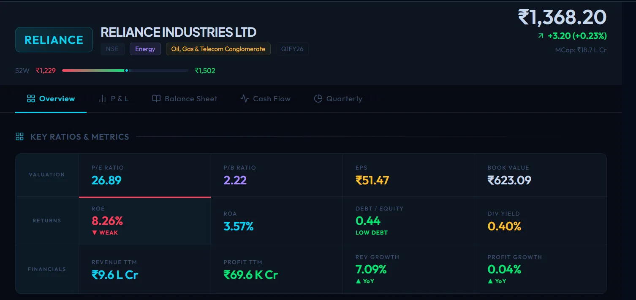636x300 pixels.
Task: Click the Q1FY26 period tag
Action: pyautogui.click(x=292, y=49)
